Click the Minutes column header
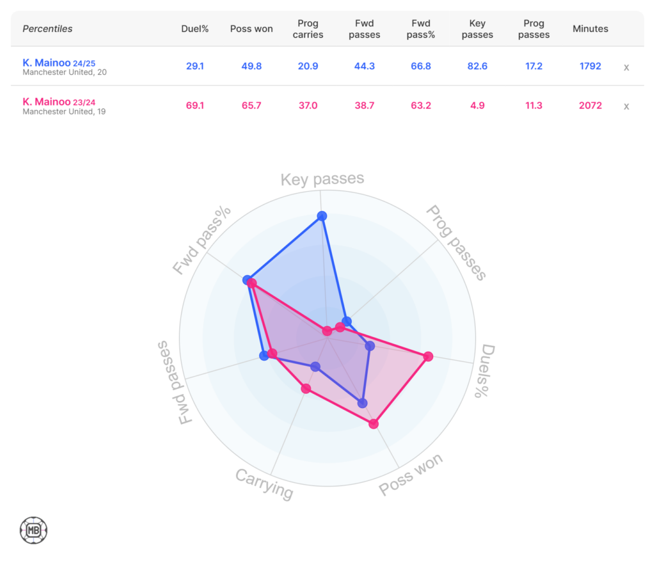The image size is (655, 573). click(590, 29)
